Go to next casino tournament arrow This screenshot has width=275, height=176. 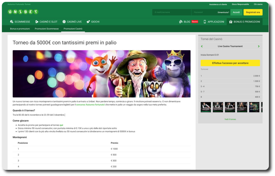(259, 46)
